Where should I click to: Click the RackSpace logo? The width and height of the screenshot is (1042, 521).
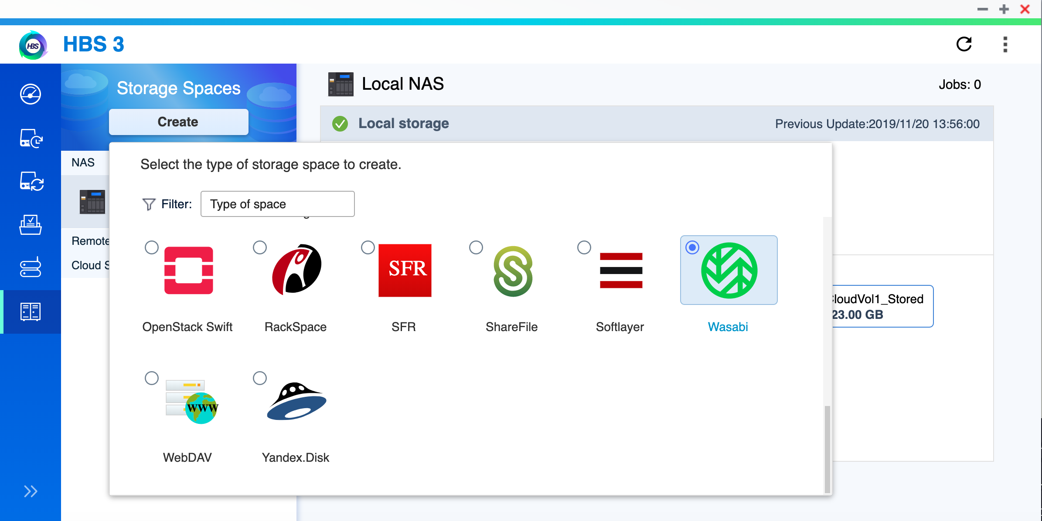click(297, 270)
